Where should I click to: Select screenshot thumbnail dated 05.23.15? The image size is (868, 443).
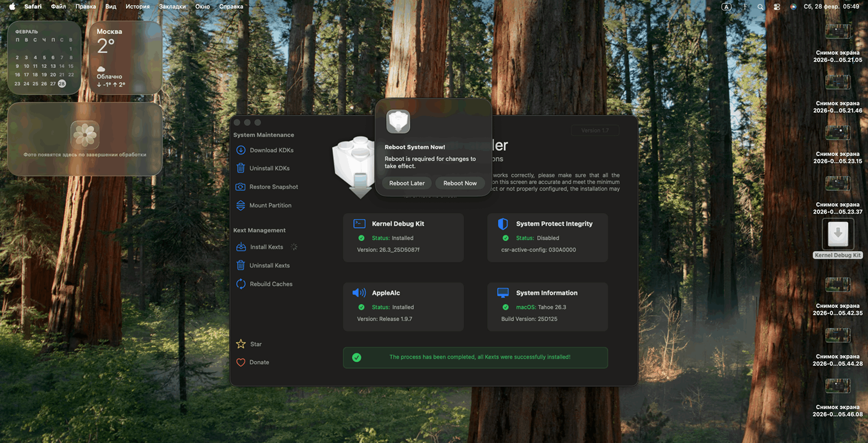[838, 132]
